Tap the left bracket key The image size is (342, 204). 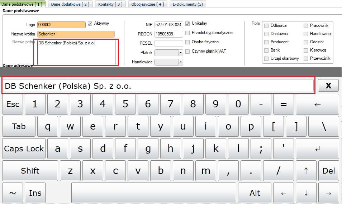[274, 126]
